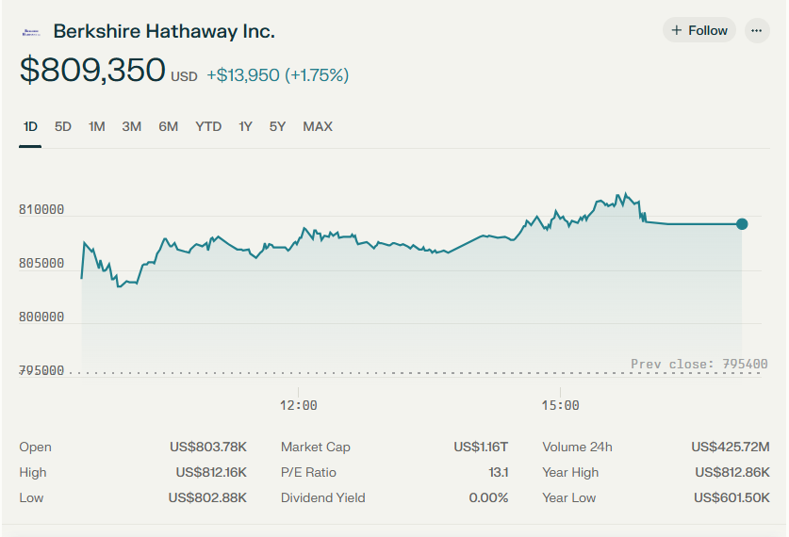Click the Prev close: 795400 label
This screenshot has width=789, height=537.
click(x=699, y=364)
